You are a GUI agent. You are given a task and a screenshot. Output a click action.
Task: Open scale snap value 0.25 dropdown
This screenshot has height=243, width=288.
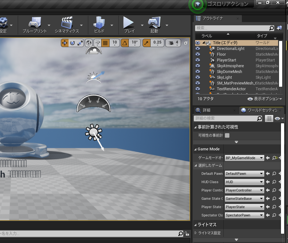157,43
